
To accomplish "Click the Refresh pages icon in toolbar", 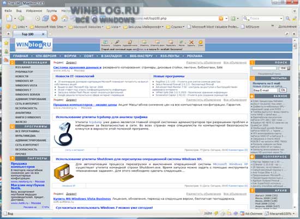I will [x=45, y=19].
